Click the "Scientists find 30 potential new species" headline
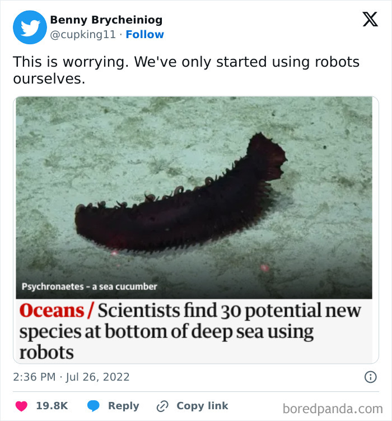 coord(190,331)
